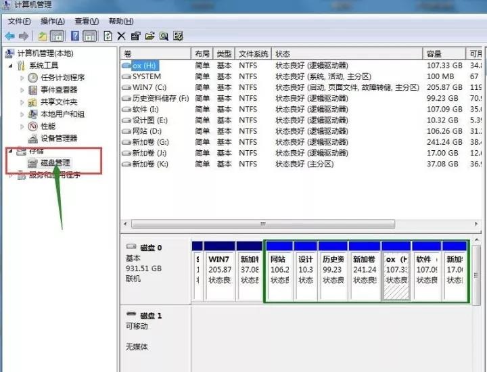The width and height of the screenshot is (487, 372).
Task: Click the Refresh toolbar icon
Action: (x=108, y=36)
